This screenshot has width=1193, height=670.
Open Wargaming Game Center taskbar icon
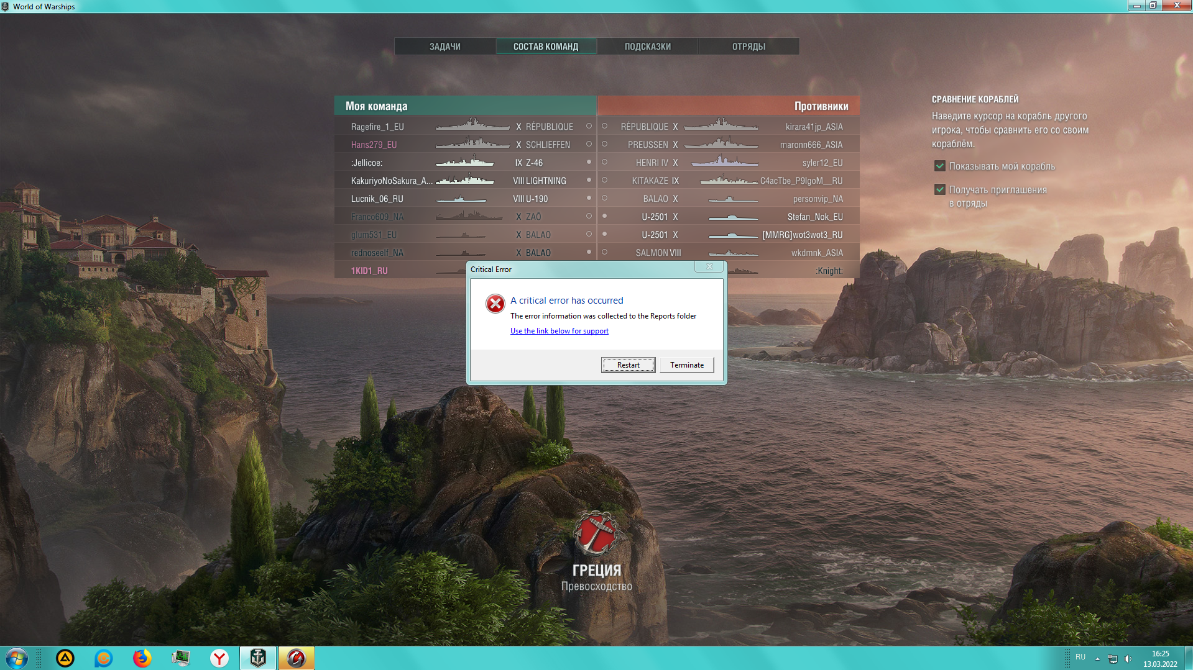pyautogui.click(x=297, y=658)
